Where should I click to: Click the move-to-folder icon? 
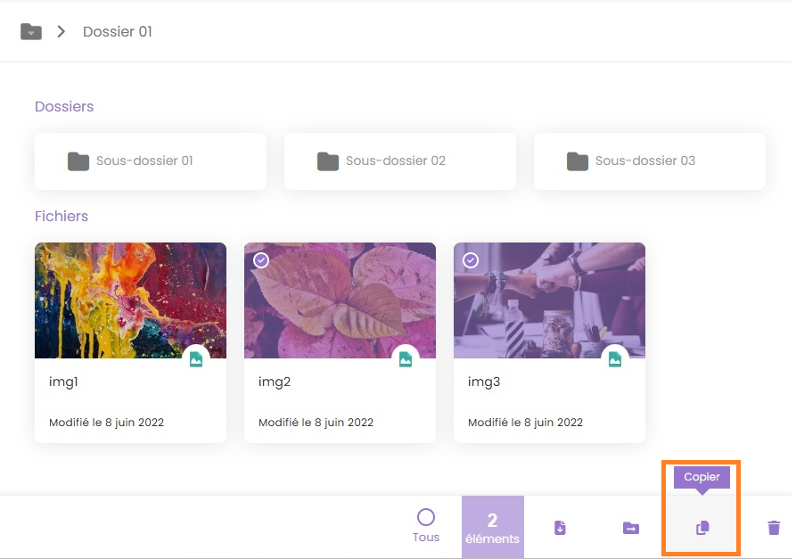(x=630, y=528)
